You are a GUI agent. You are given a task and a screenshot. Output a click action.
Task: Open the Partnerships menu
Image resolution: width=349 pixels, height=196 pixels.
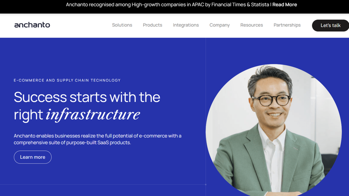coord(287,25)
